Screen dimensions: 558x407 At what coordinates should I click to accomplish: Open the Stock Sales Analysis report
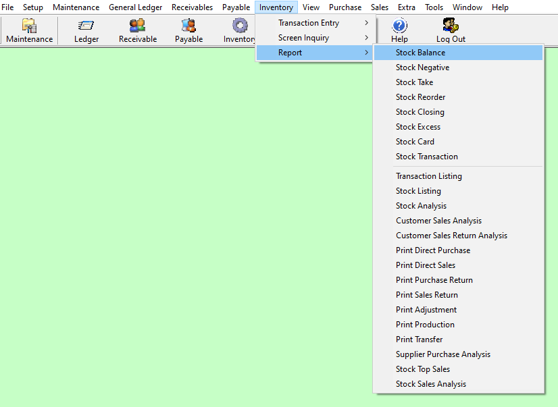[x=458, y=384]
